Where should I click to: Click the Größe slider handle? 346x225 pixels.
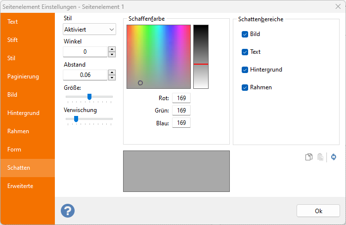tap(89, 97)
